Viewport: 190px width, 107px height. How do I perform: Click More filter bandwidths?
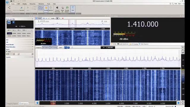tap(28, 36)
